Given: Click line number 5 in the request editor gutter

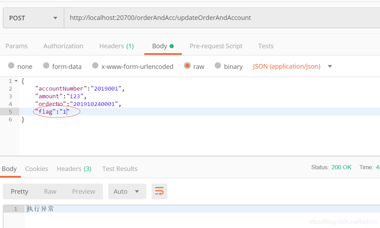Looking at the screenshot, I should (11, 112).
